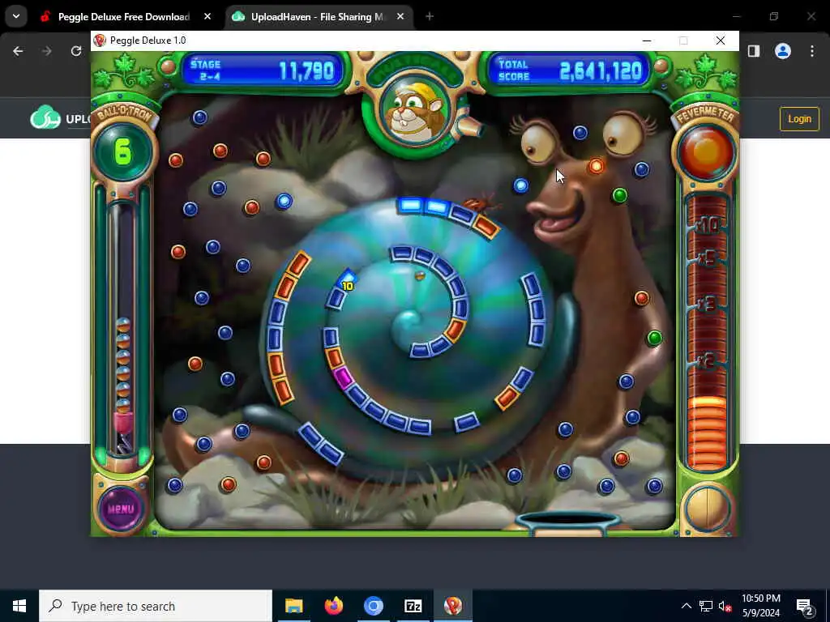Open 7-Zip from the taskbar
The image size is (830, 622).
[x=413, y=606]
